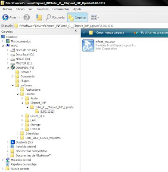Close the task strip with X icon
This screenshot has width=168, height=172.
click(84, 33)
